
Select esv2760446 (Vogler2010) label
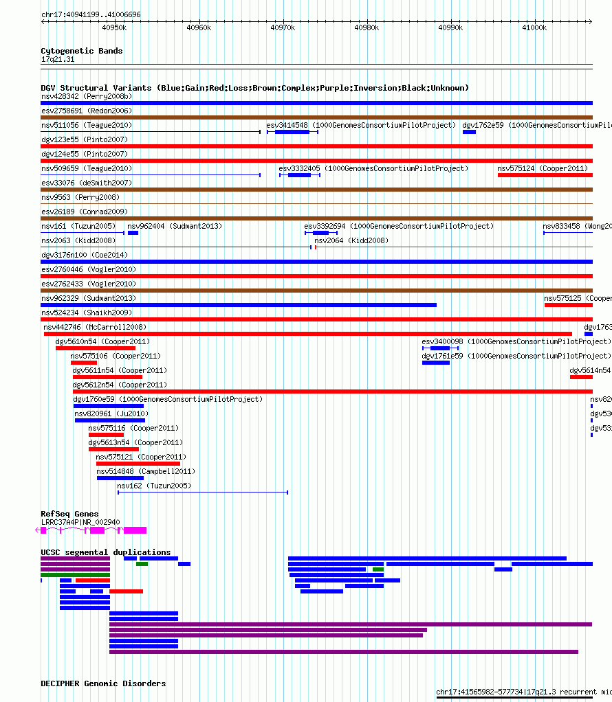[88, 269]
